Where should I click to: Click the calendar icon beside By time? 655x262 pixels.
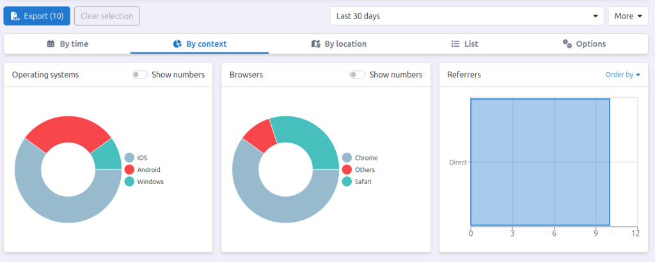51,44
